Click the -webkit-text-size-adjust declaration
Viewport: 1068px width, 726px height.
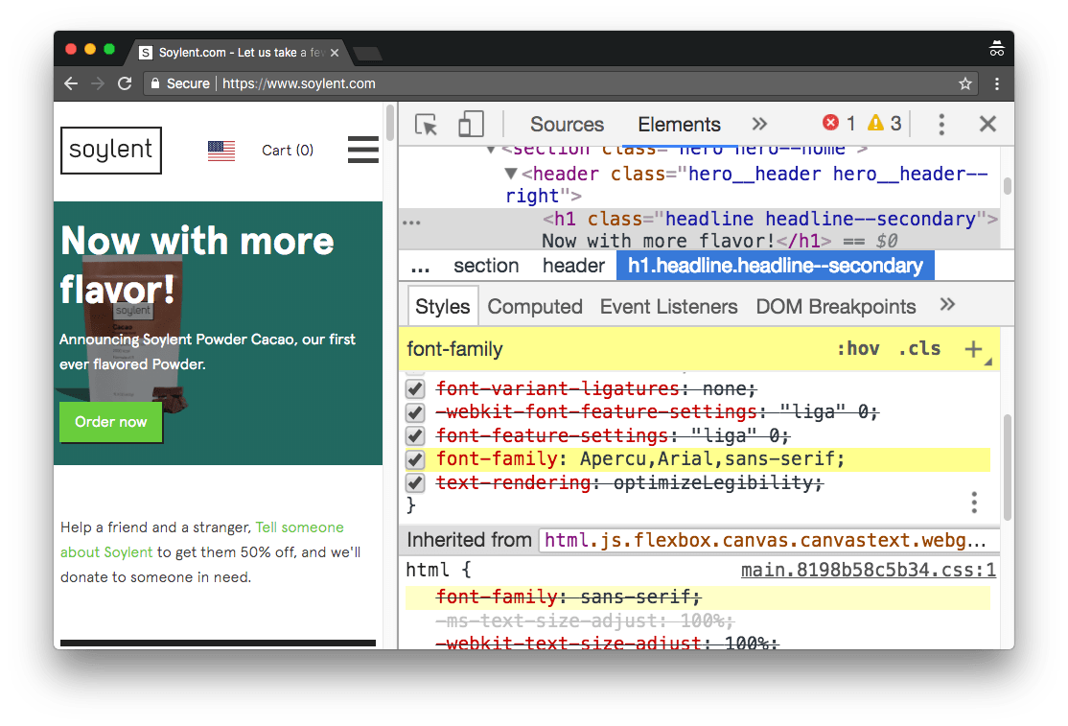[x=606, y=643]
